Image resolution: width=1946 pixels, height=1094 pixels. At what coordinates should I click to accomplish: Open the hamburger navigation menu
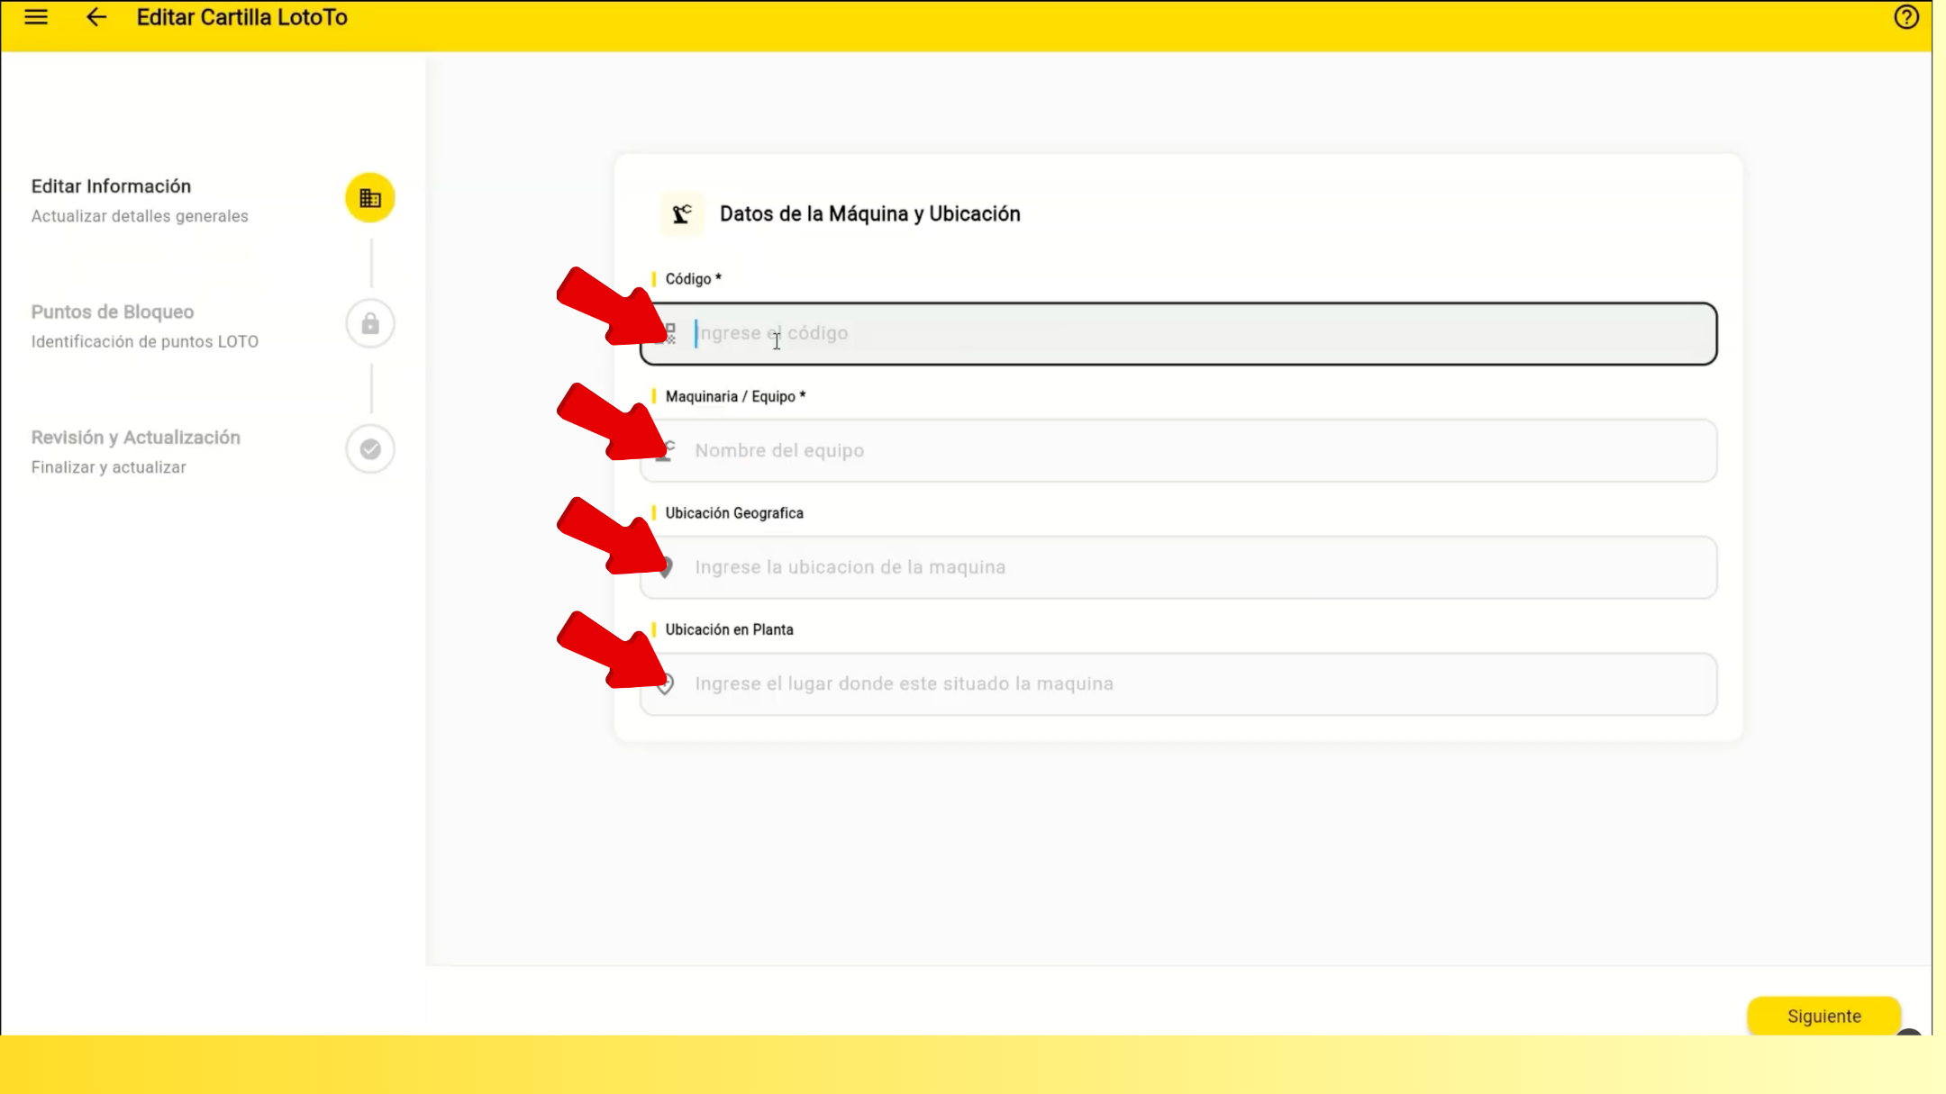coord(36,17)
